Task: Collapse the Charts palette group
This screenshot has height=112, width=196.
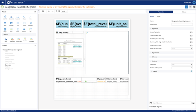Action: point(3,35)
